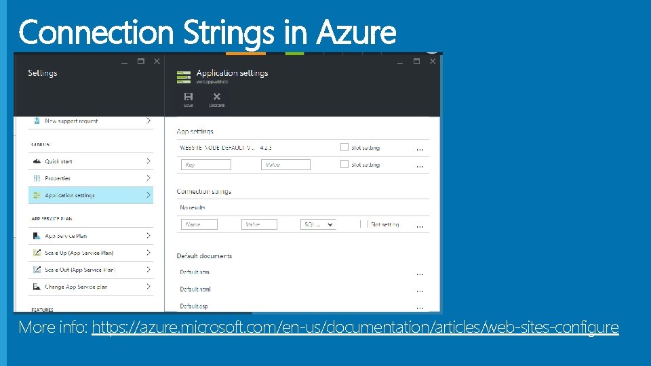The width and height of the screenshot is (651, 366).
Task: Click the Application settings blade header icon
Action: tap(184, 77)
